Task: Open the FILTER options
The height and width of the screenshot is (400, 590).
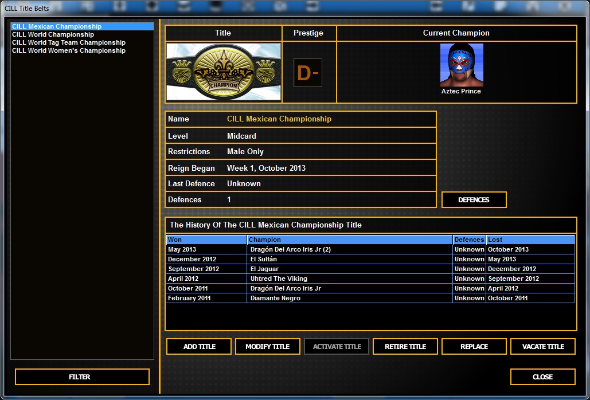Action: point(81,377)
